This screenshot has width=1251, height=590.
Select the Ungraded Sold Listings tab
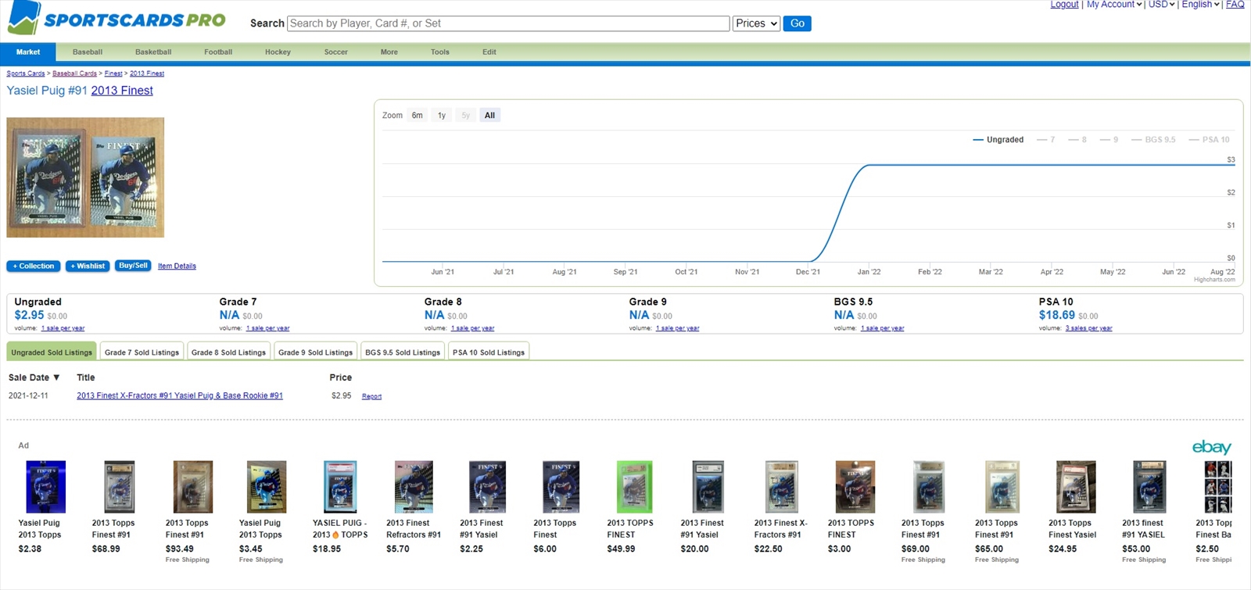pos(52,352)
